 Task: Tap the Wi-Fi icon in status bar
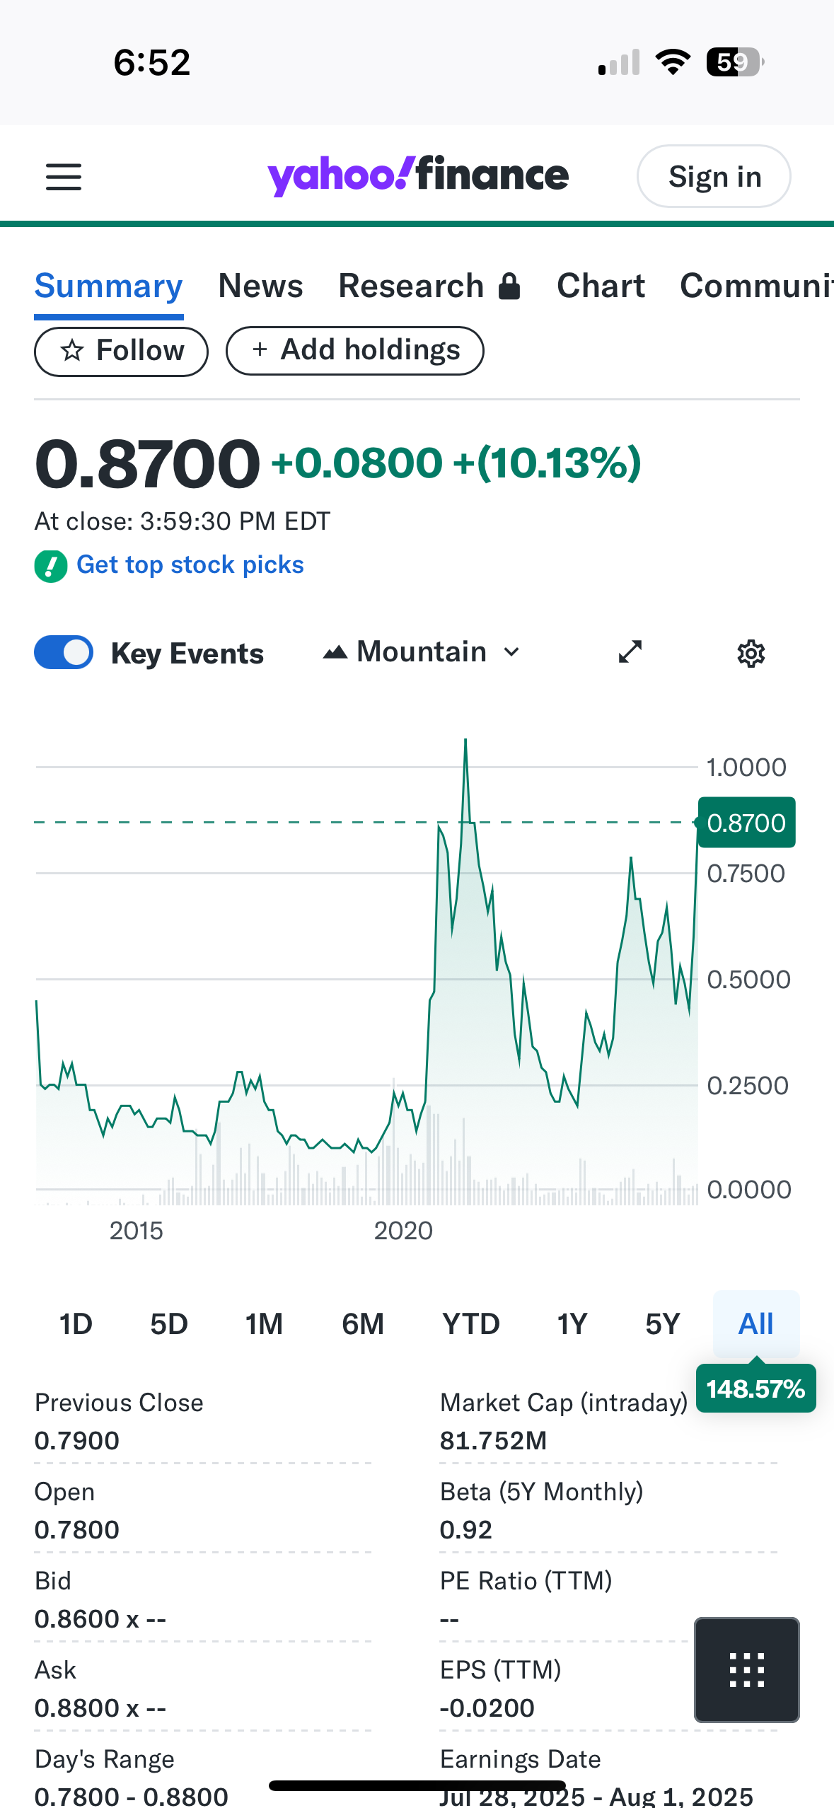673,62
